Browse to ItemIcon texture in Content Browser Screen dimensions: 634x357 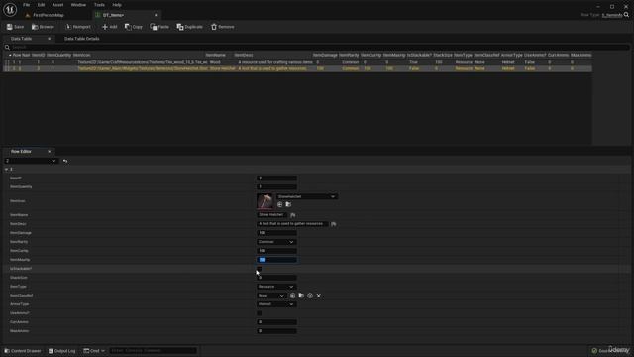tap(288, 205)
